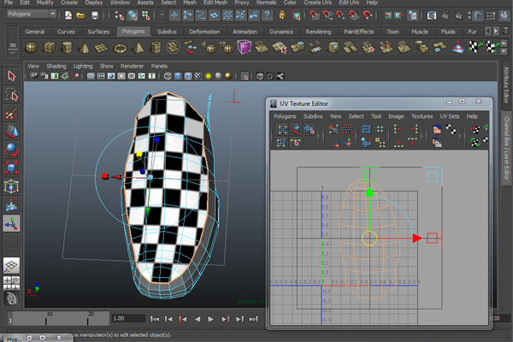513x342 pixels.
Task: Open the Create UVs menu
Action: [x=318, y=3]
